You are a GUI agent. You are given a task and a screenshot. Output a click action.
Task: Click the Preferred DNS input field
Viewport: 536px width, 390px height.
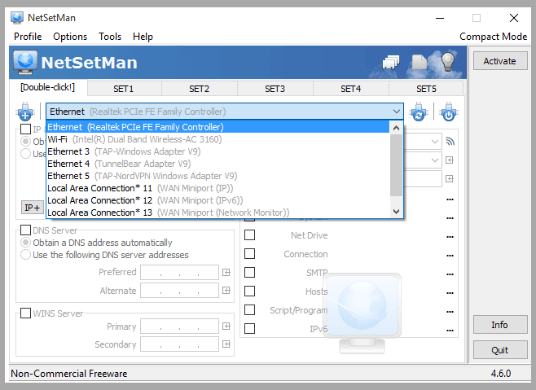click(179, 272)
